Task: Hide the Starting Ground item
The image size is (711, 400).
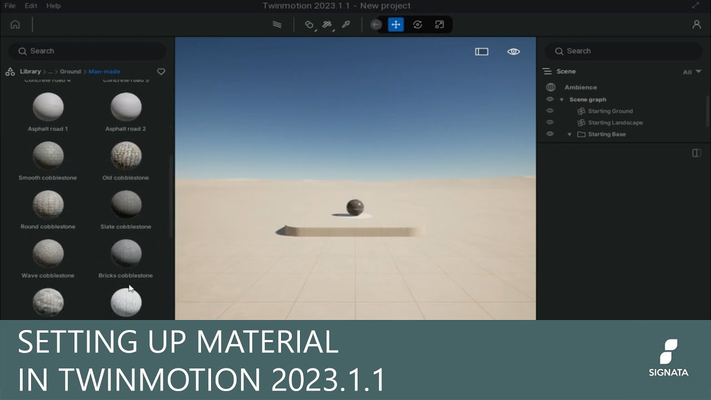Action: 550,111
